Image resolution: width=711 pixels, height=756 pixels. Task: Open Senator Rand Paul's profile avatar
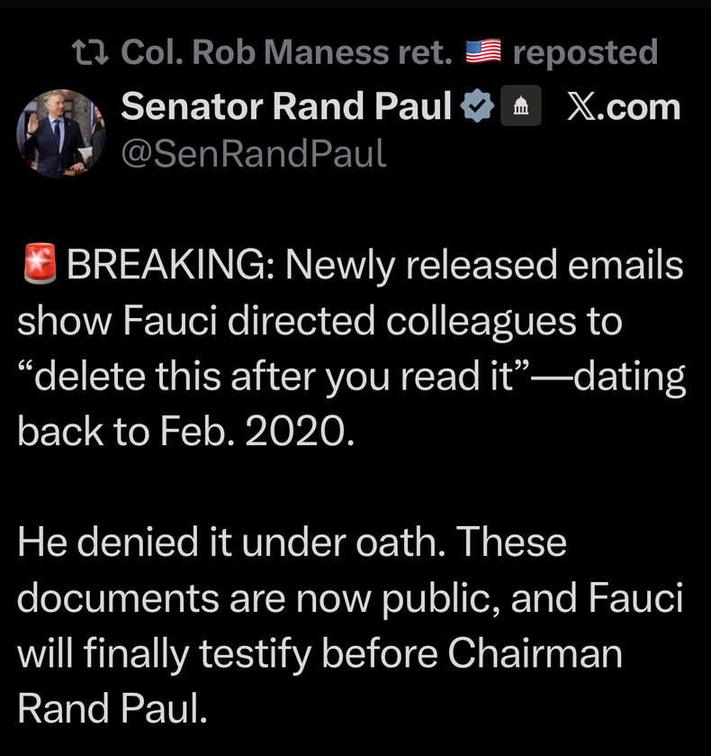coord(61,133)
